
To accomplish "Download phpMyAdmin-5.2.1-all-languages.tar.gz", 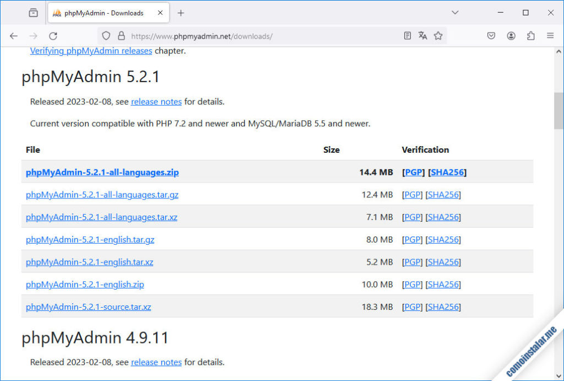I will [x=102, y=195].
